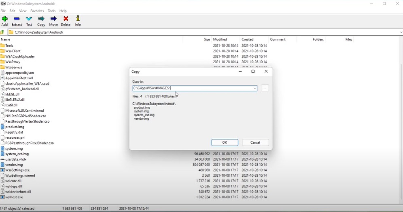403x212 pixels.
Task: Click the system_ext.img file icon
Action: pyautogui.click(x=2, y=154)
